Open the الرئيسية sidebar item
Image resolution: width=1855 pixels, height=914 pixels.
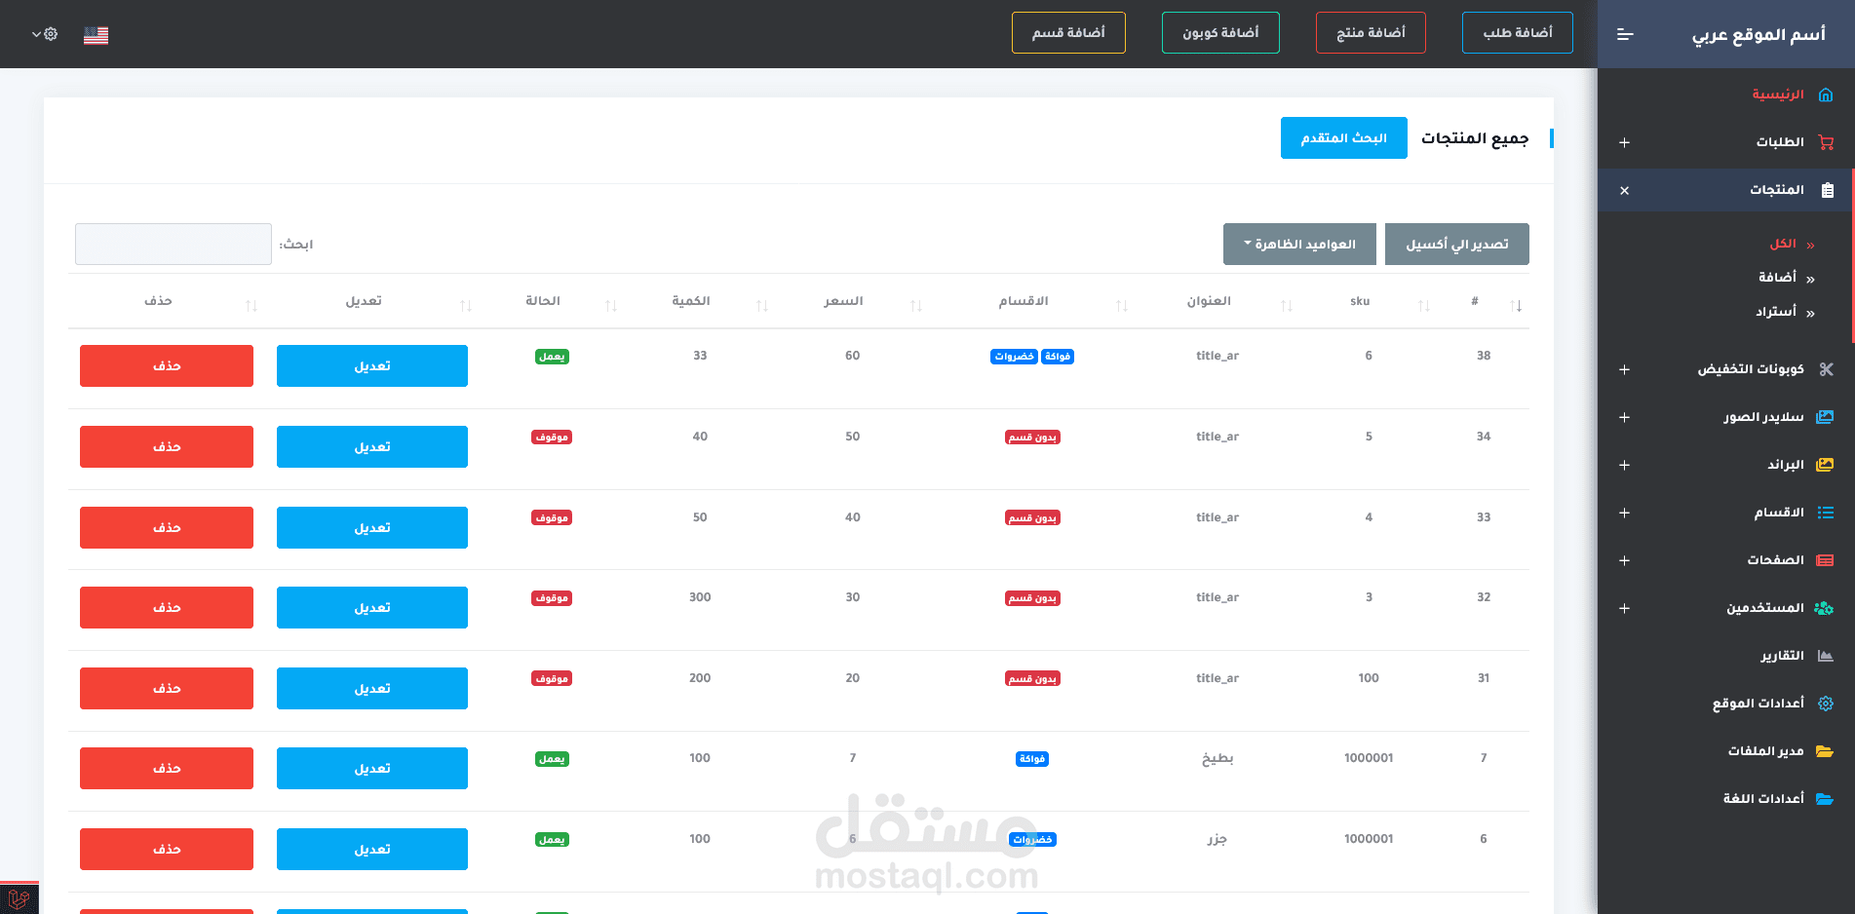(x=1778, y=95)
